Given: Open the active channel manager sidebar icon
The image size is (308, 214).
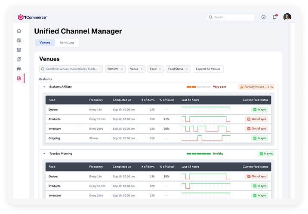Looking at the screenshot, I should (19, 78).
